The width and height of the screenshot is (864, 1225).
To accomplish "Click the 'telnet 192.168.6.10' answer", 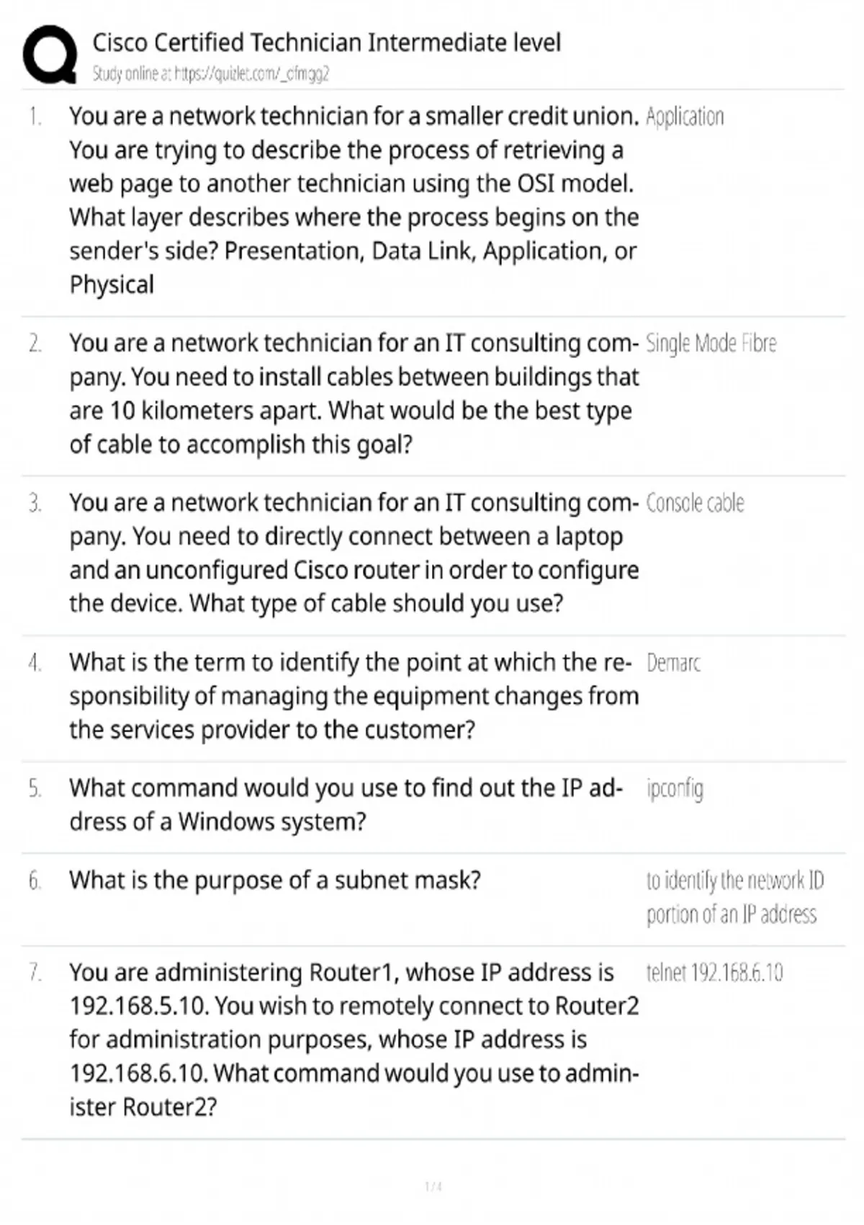I will coord(714,974).
